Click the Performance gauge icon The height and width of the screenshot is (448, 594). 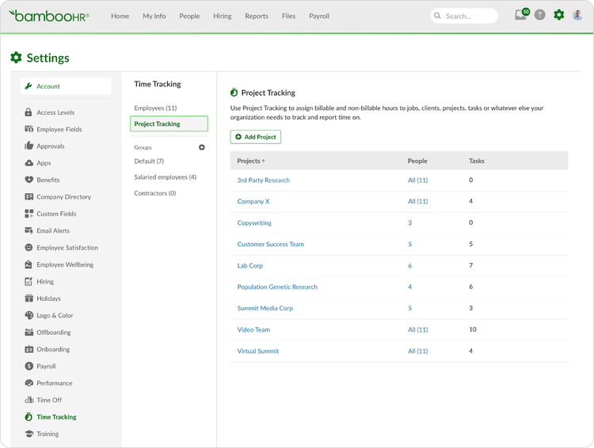coord(29,383)
